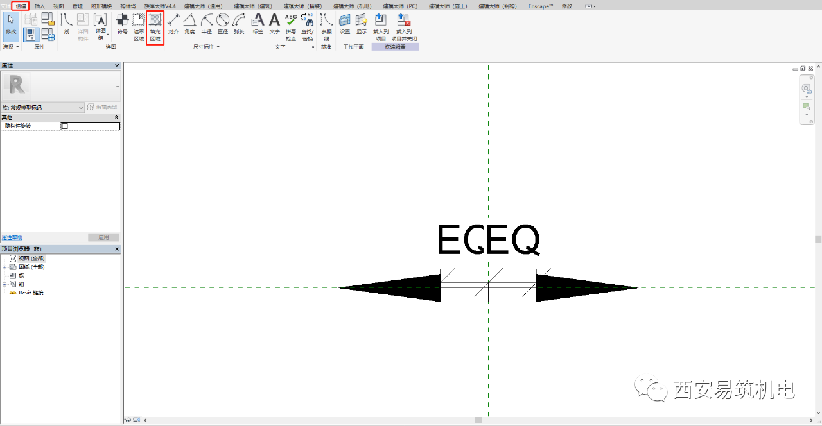Select the 填充区域 (Filled Region) tool

click(x=155, y=27)
